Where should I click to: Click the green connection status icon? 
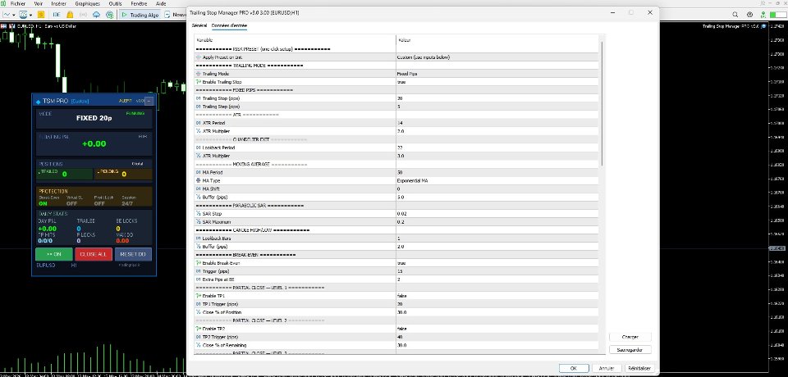(764, 15)
